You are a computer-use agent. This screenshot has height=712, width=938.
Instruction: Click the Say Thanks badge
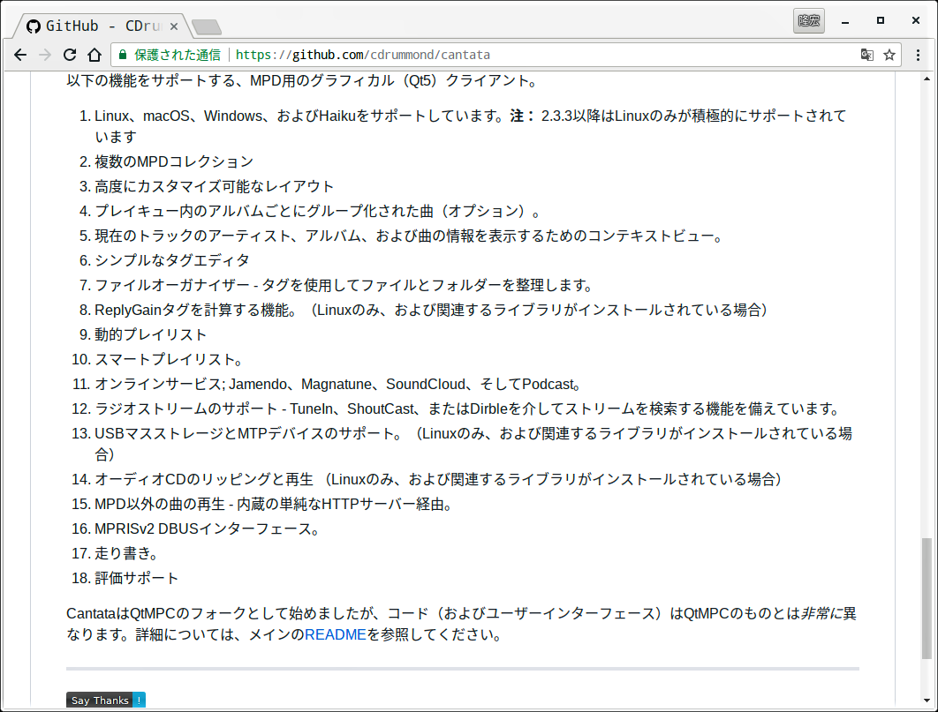coord(106,700)
